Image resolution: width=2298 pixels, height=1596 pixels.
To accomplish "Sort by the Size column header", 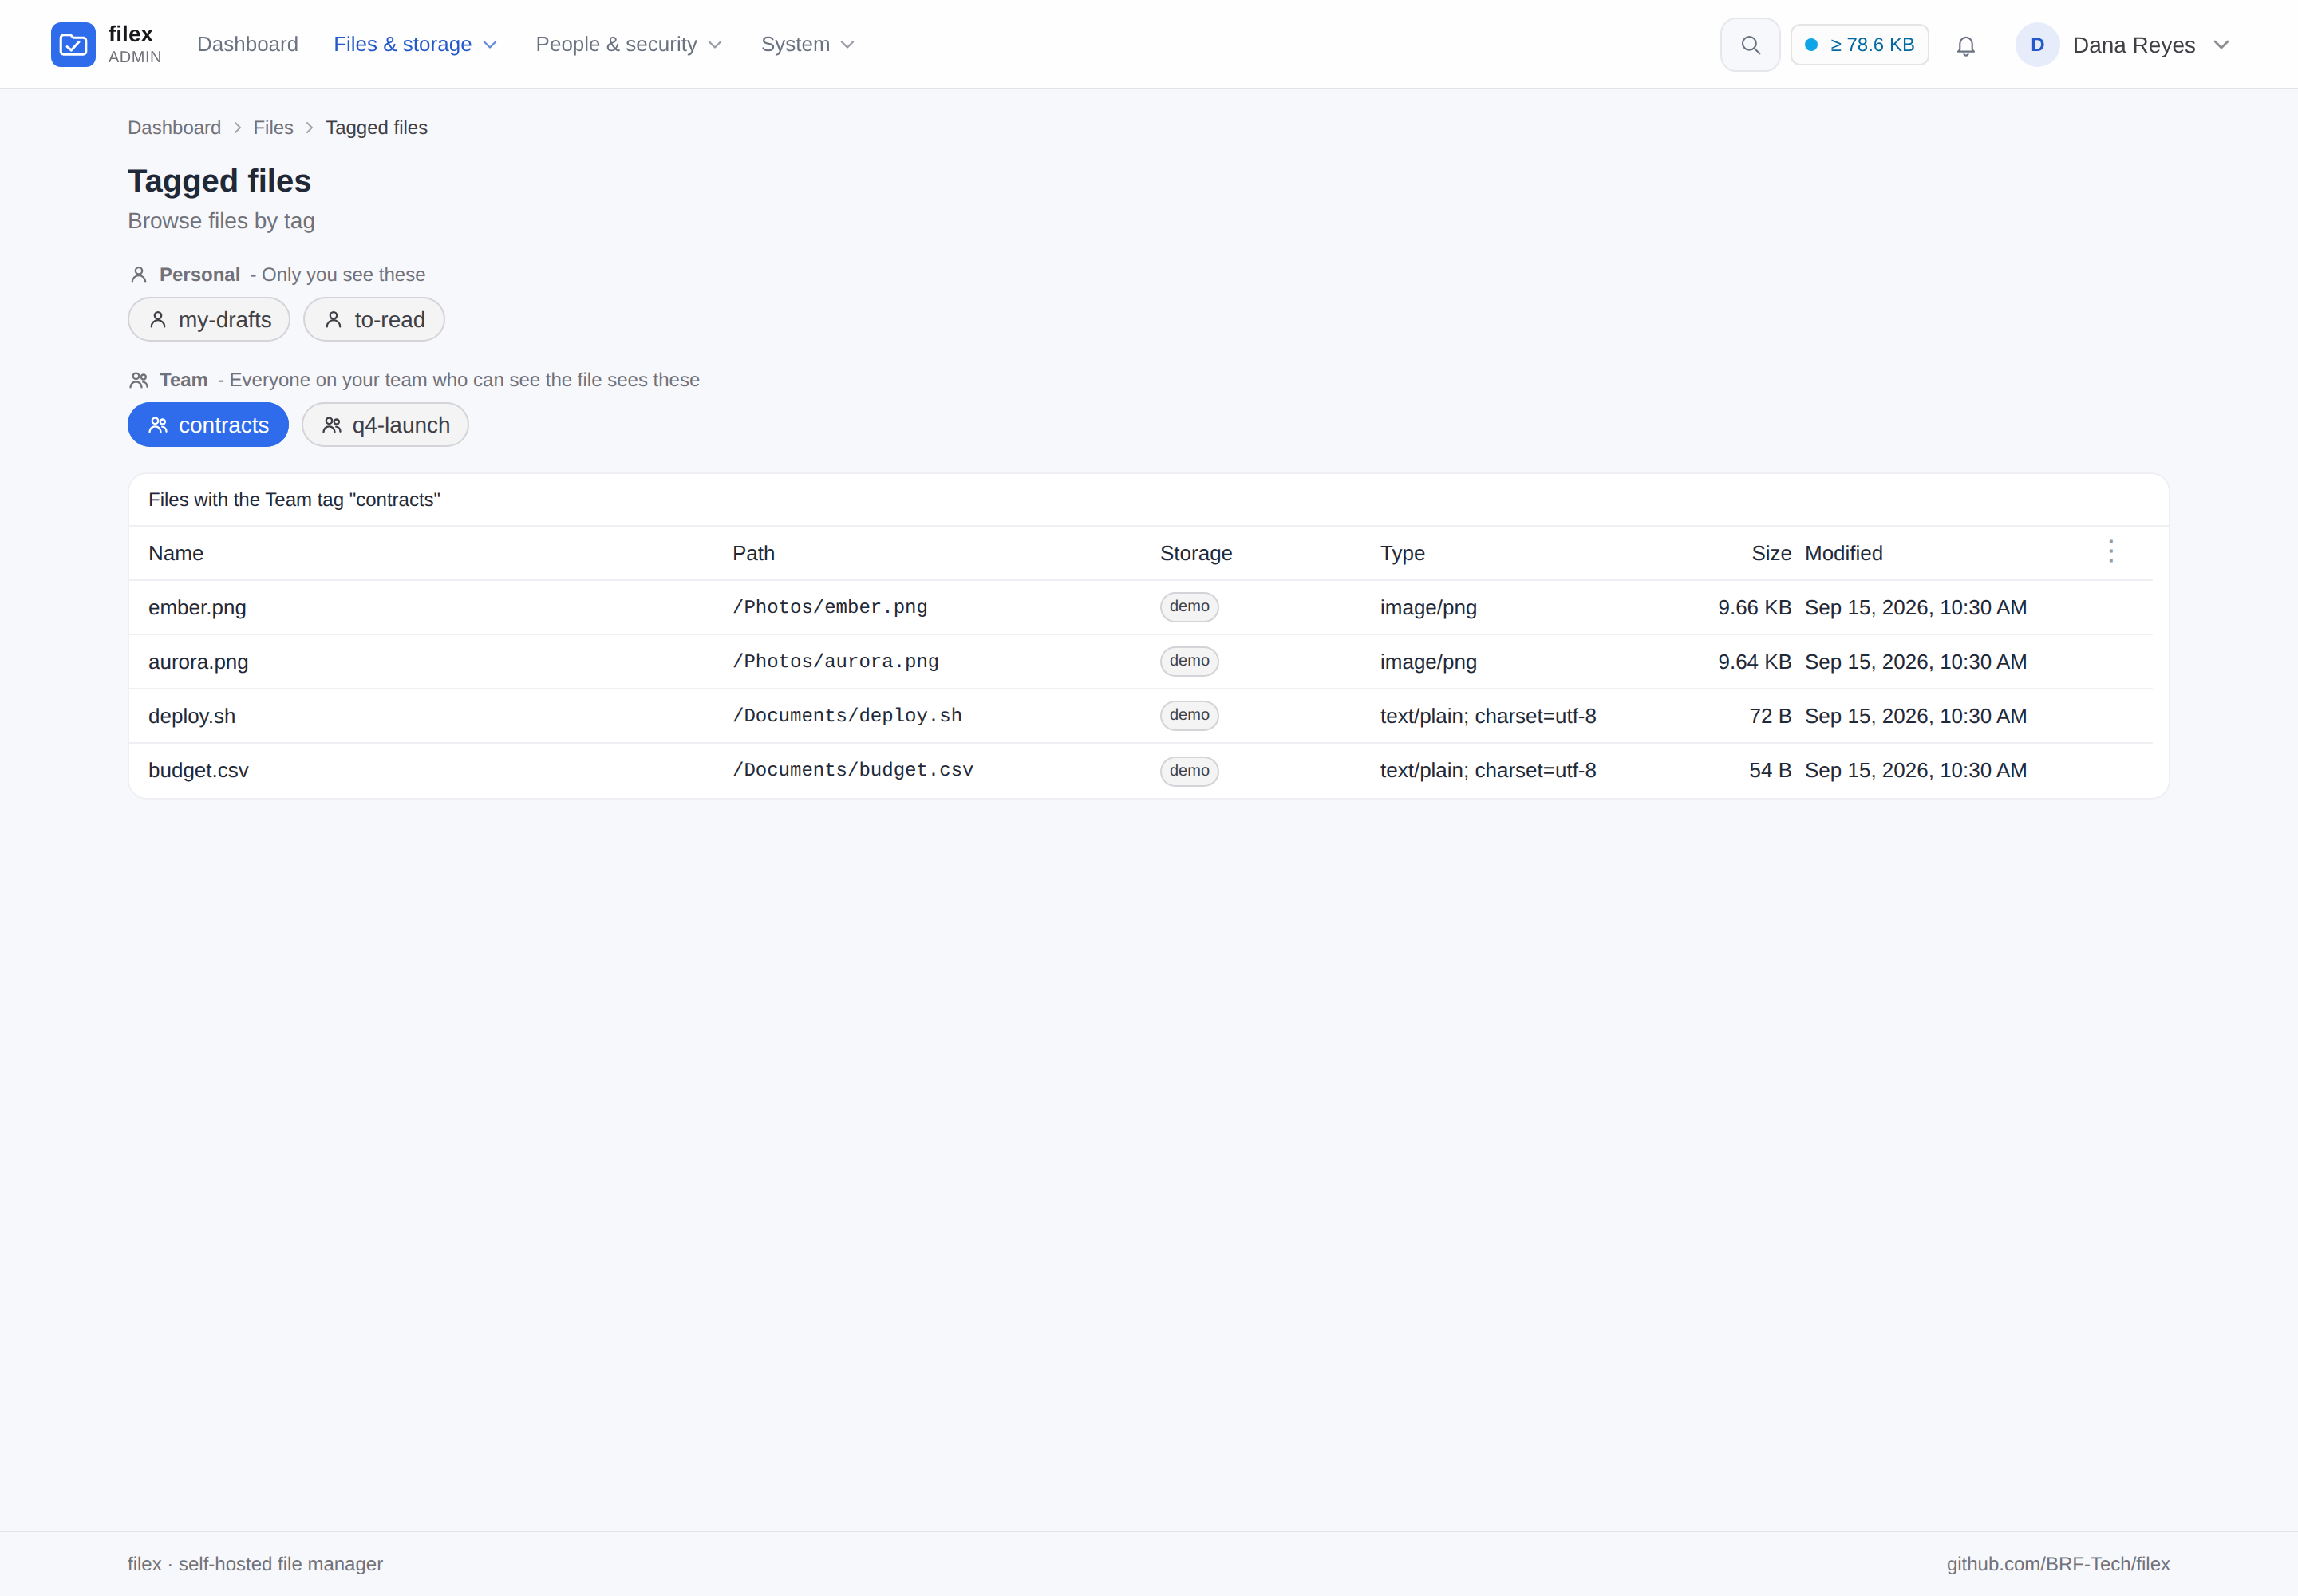I will click(1771, 553).
